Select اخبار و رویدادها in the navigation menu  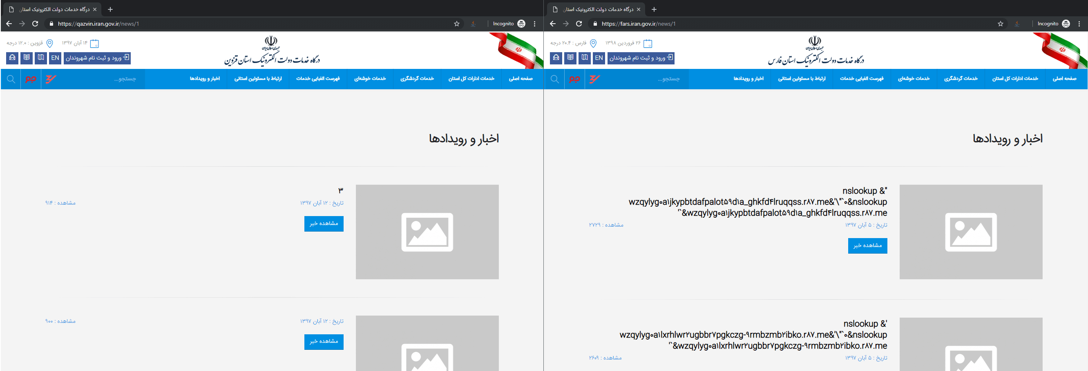206,79
